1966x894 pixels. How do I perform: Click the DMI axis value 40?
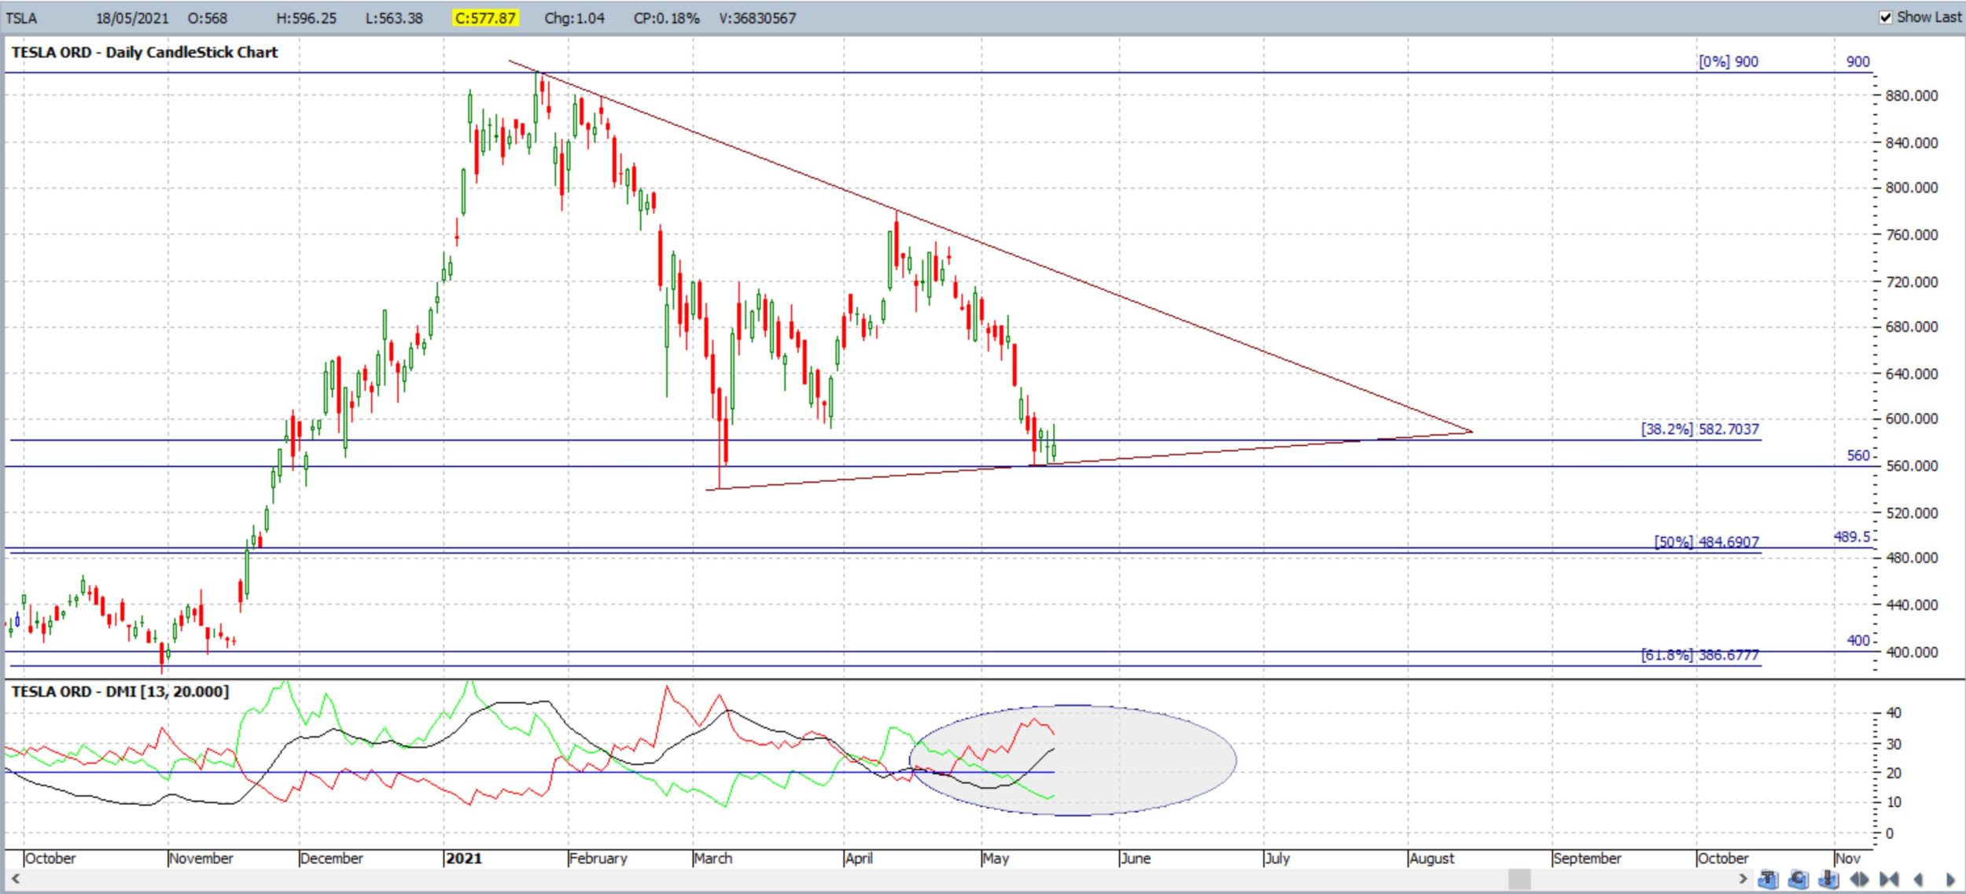[1894, 713]
